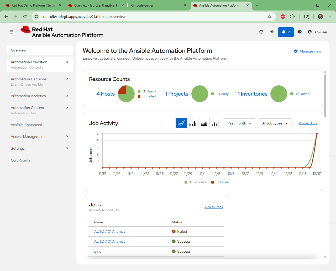The image size is (336, 271).
Task: Go back in browser history
Action: [x=6, y=17]
